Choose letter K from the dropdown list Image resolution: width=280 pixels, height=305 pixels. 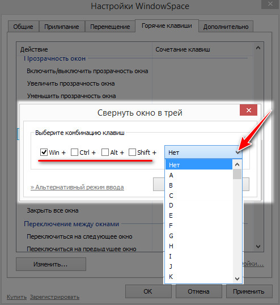pos(199,277)
